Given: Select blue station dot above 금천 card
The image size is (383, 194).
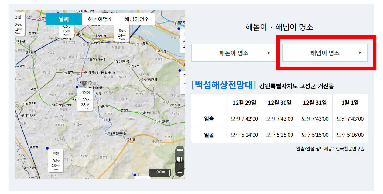Looking at the screenshot, I should click(47, 148).
